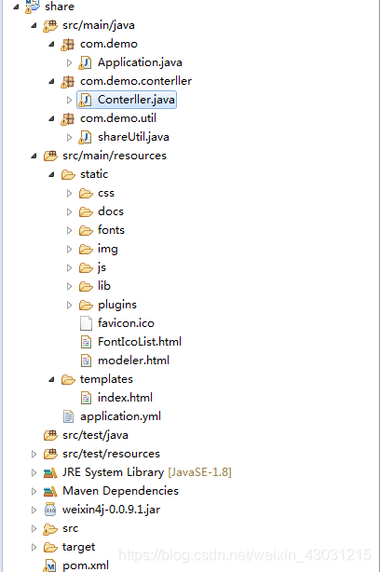Expand Conterller.java members
The height and width of the screenshot is (572, 380).
[x=69, y=100]
